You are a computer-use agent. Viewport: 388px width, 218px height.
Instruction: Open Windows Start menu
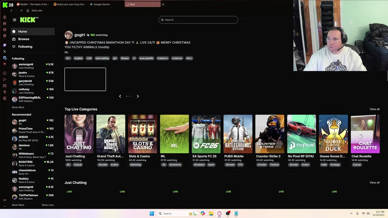tap(152, 213)
